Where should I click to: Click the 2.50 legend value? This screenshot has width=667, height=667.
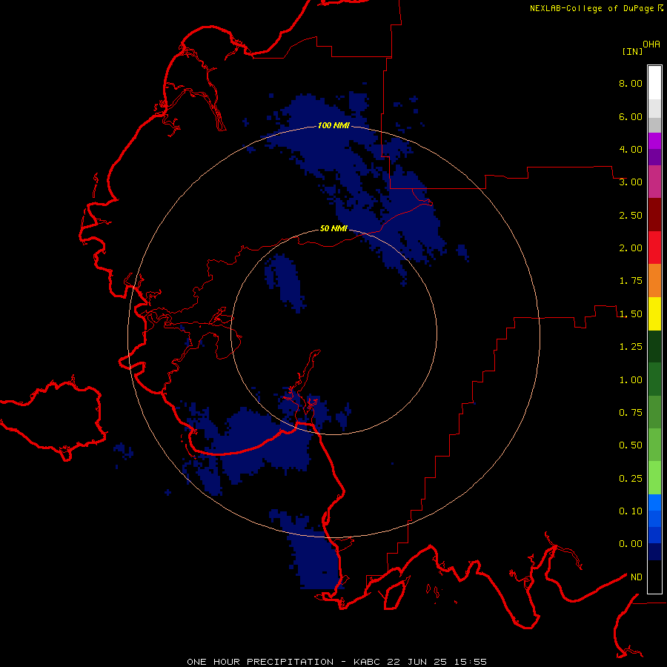(x=631, y=215)
